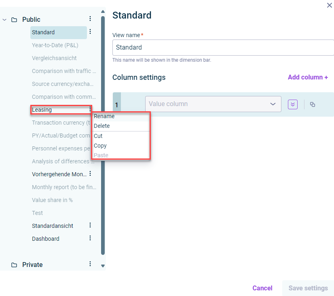The width and height of the screenshot is (334, 296).
Task: Duplicate the Value column row
Action: click(312, 104)
